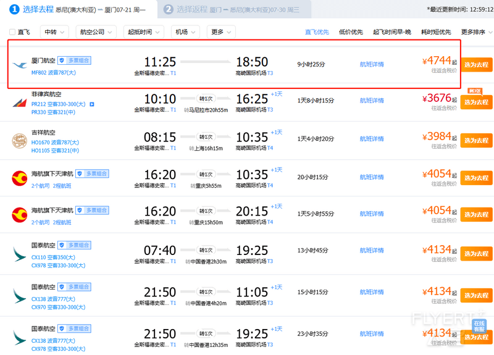Viewport: 494px width, 355px height.
Task: Sort by 起飞时间早-晚
Action: (x=391, y=32)
